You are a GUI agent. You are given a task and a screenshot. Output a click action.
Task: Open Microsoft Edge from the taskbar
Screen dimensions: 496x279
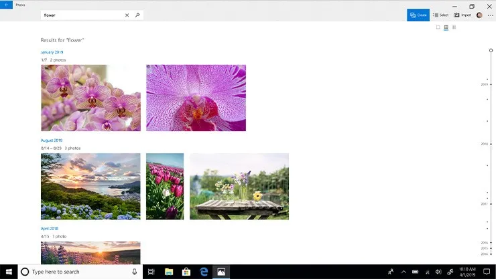tap(203, 272)
